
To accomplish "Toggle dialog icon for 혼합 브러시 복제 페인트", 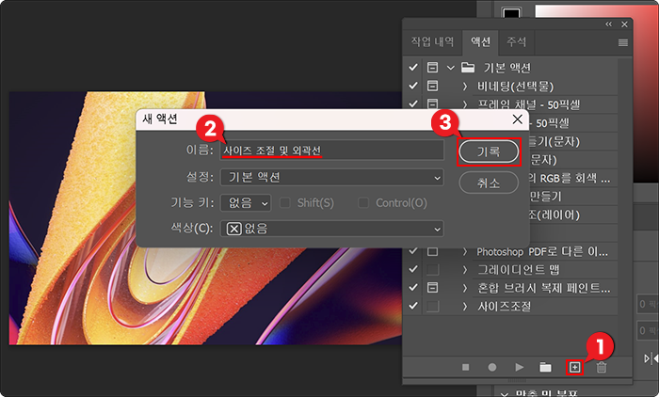I will pyautogui.click(x=432, y=288).
